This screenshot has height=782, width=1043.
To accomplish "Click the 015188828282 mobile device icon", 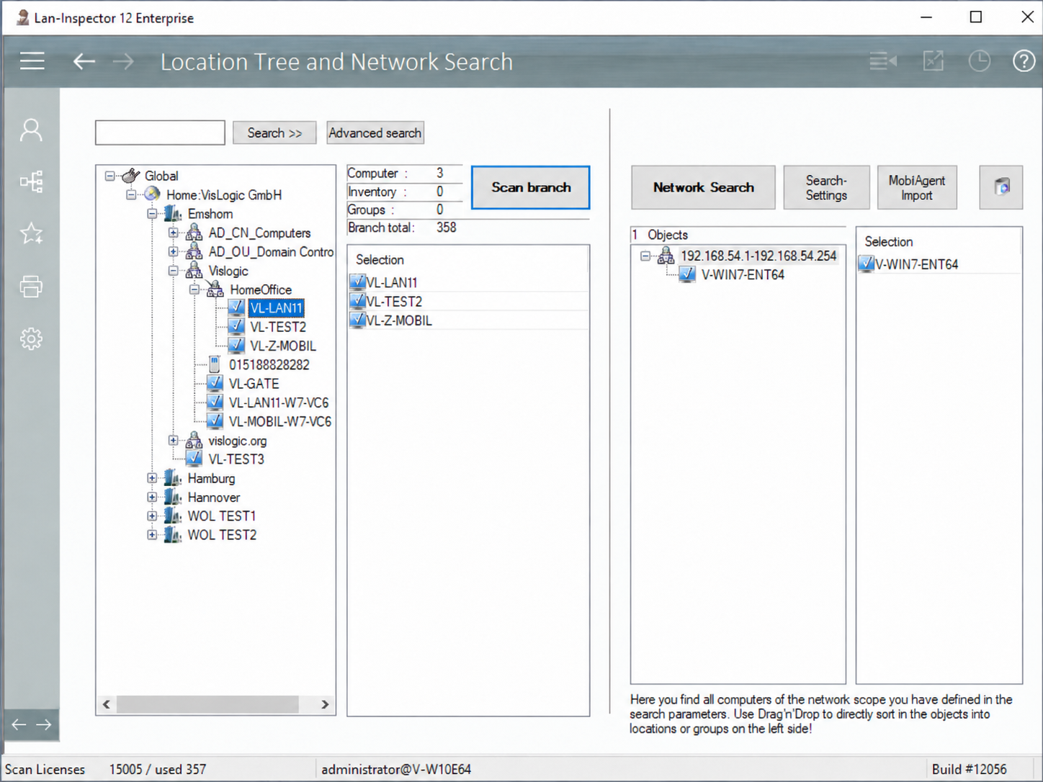I will 215,364.
